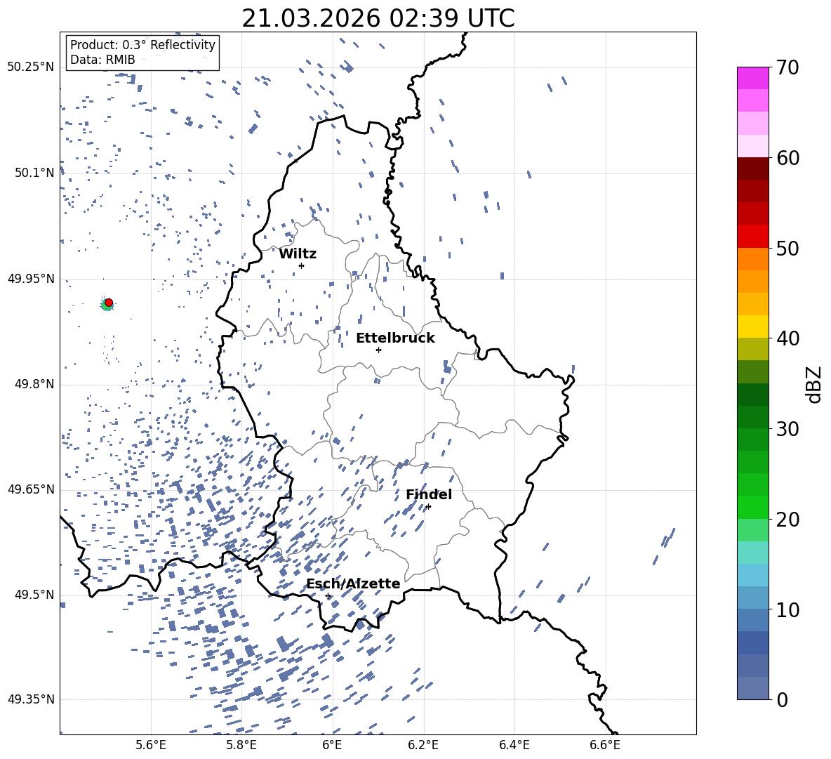Click the Findel station cross marker

tap(428, 507)
